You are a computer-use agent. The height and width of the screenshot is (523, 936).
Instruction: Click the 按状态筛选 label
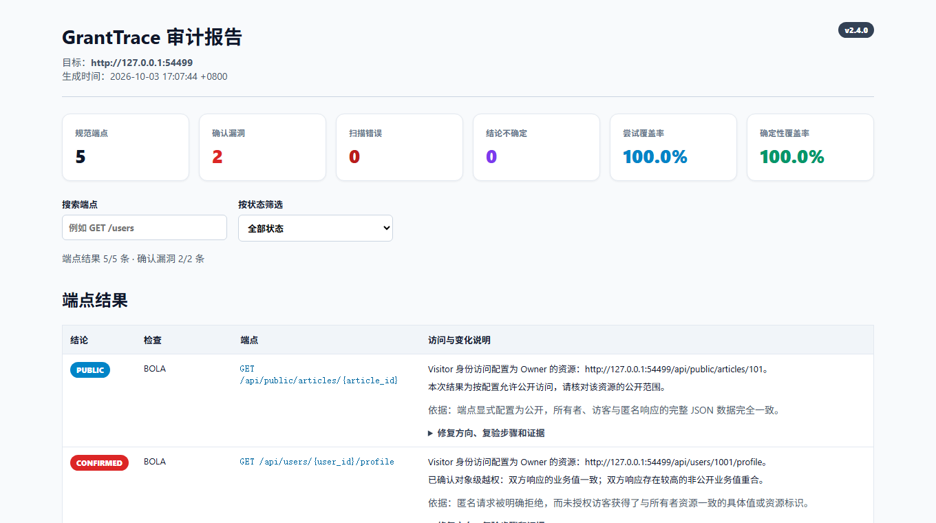(261, 204)
